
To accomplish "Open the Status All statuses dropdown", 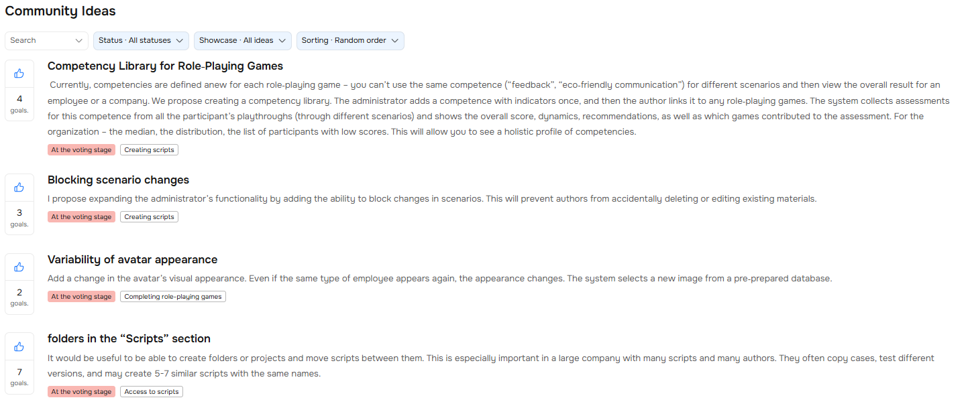I will [141, 41].
